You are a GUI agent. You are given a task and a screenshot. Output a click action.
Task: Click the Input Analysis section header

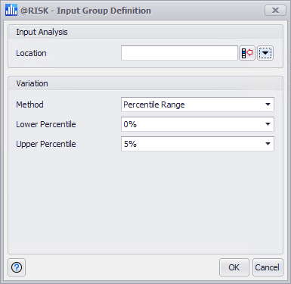[42, 32]
